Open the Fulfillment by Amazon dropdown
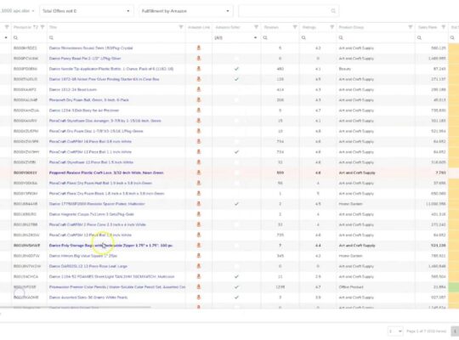 point(186,11)
